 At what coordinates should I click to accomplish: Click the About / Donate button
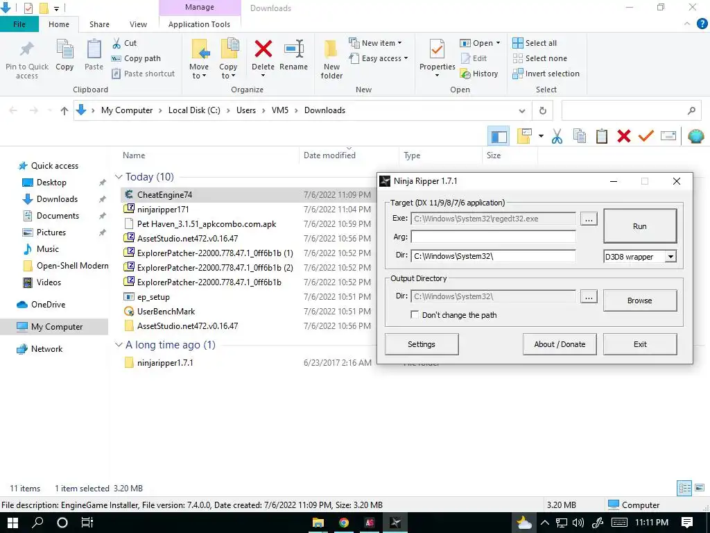tap(560, 344)
